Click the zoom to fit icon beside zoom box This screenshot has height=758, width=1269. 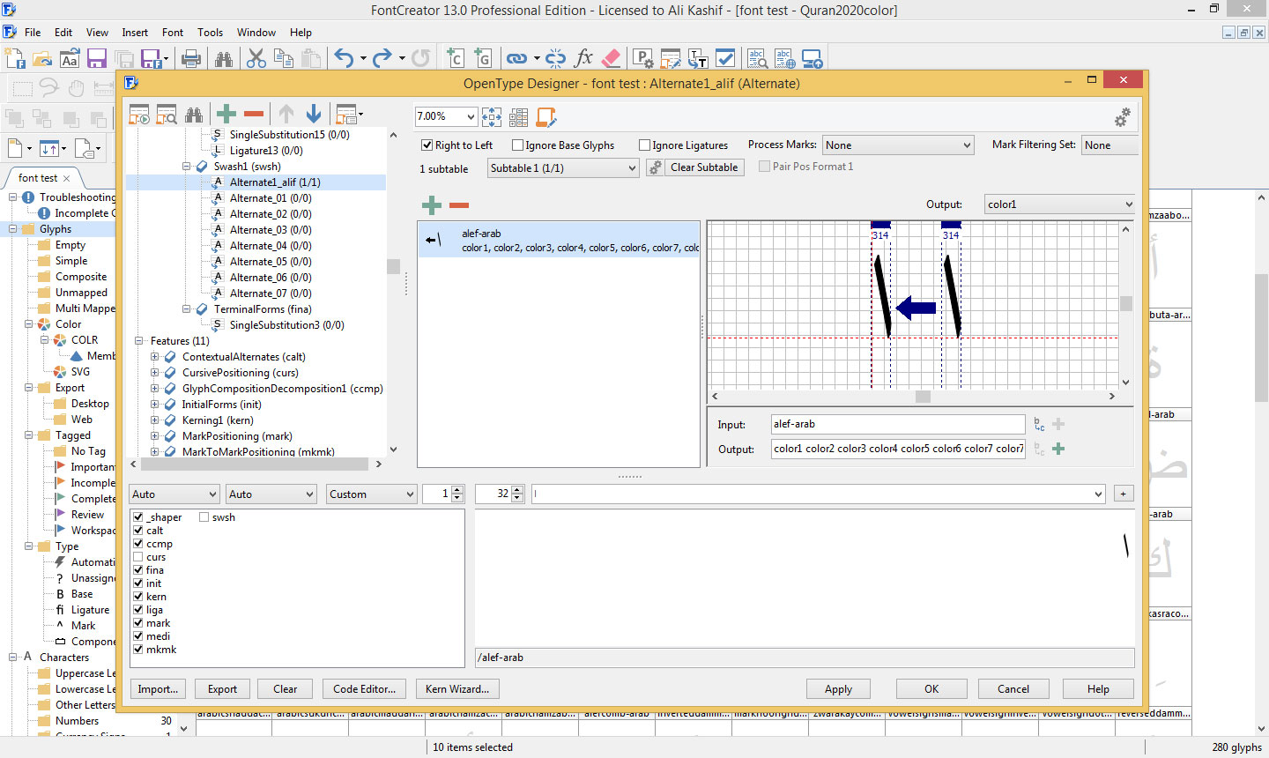pos(492,117)
